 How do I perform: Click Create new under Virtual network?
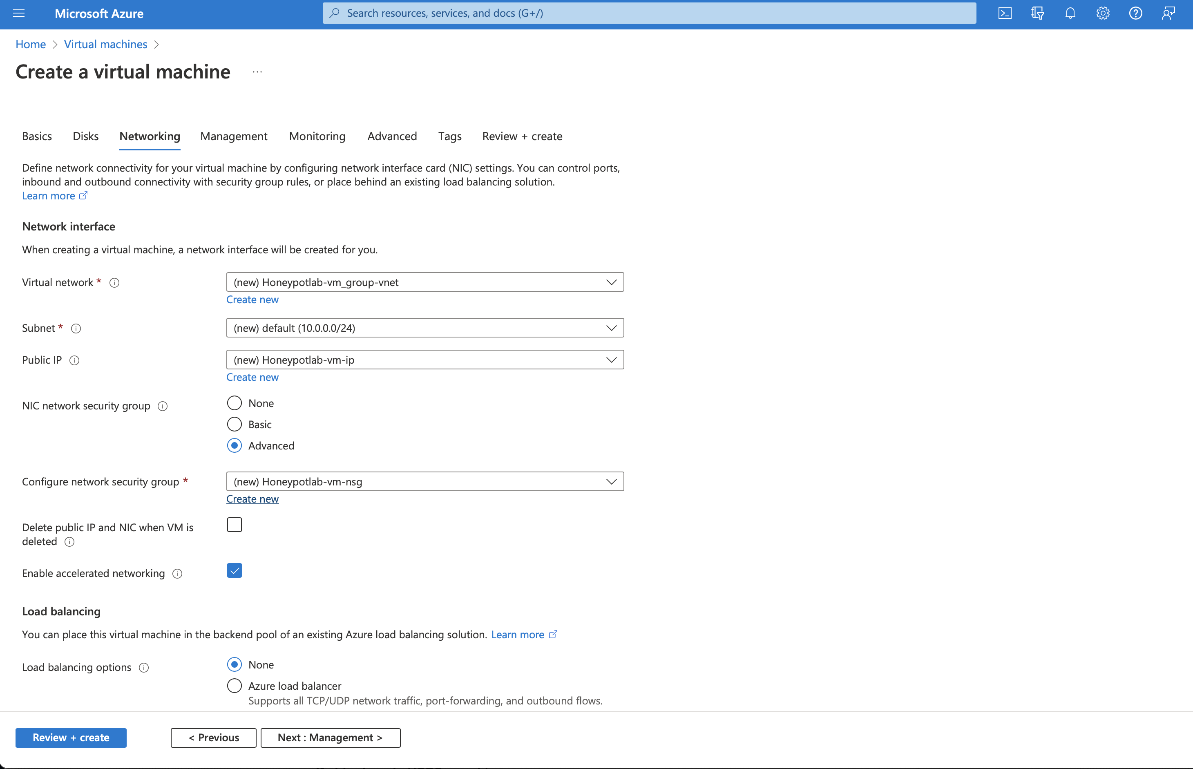252,300
